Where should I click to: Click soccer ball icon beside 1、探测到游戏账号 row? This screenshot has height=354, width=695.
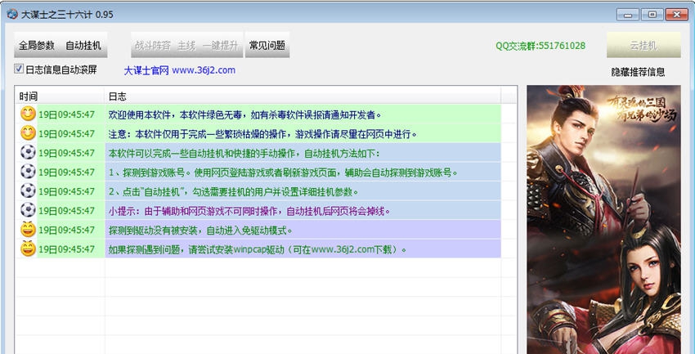click(x=28, y=172)
